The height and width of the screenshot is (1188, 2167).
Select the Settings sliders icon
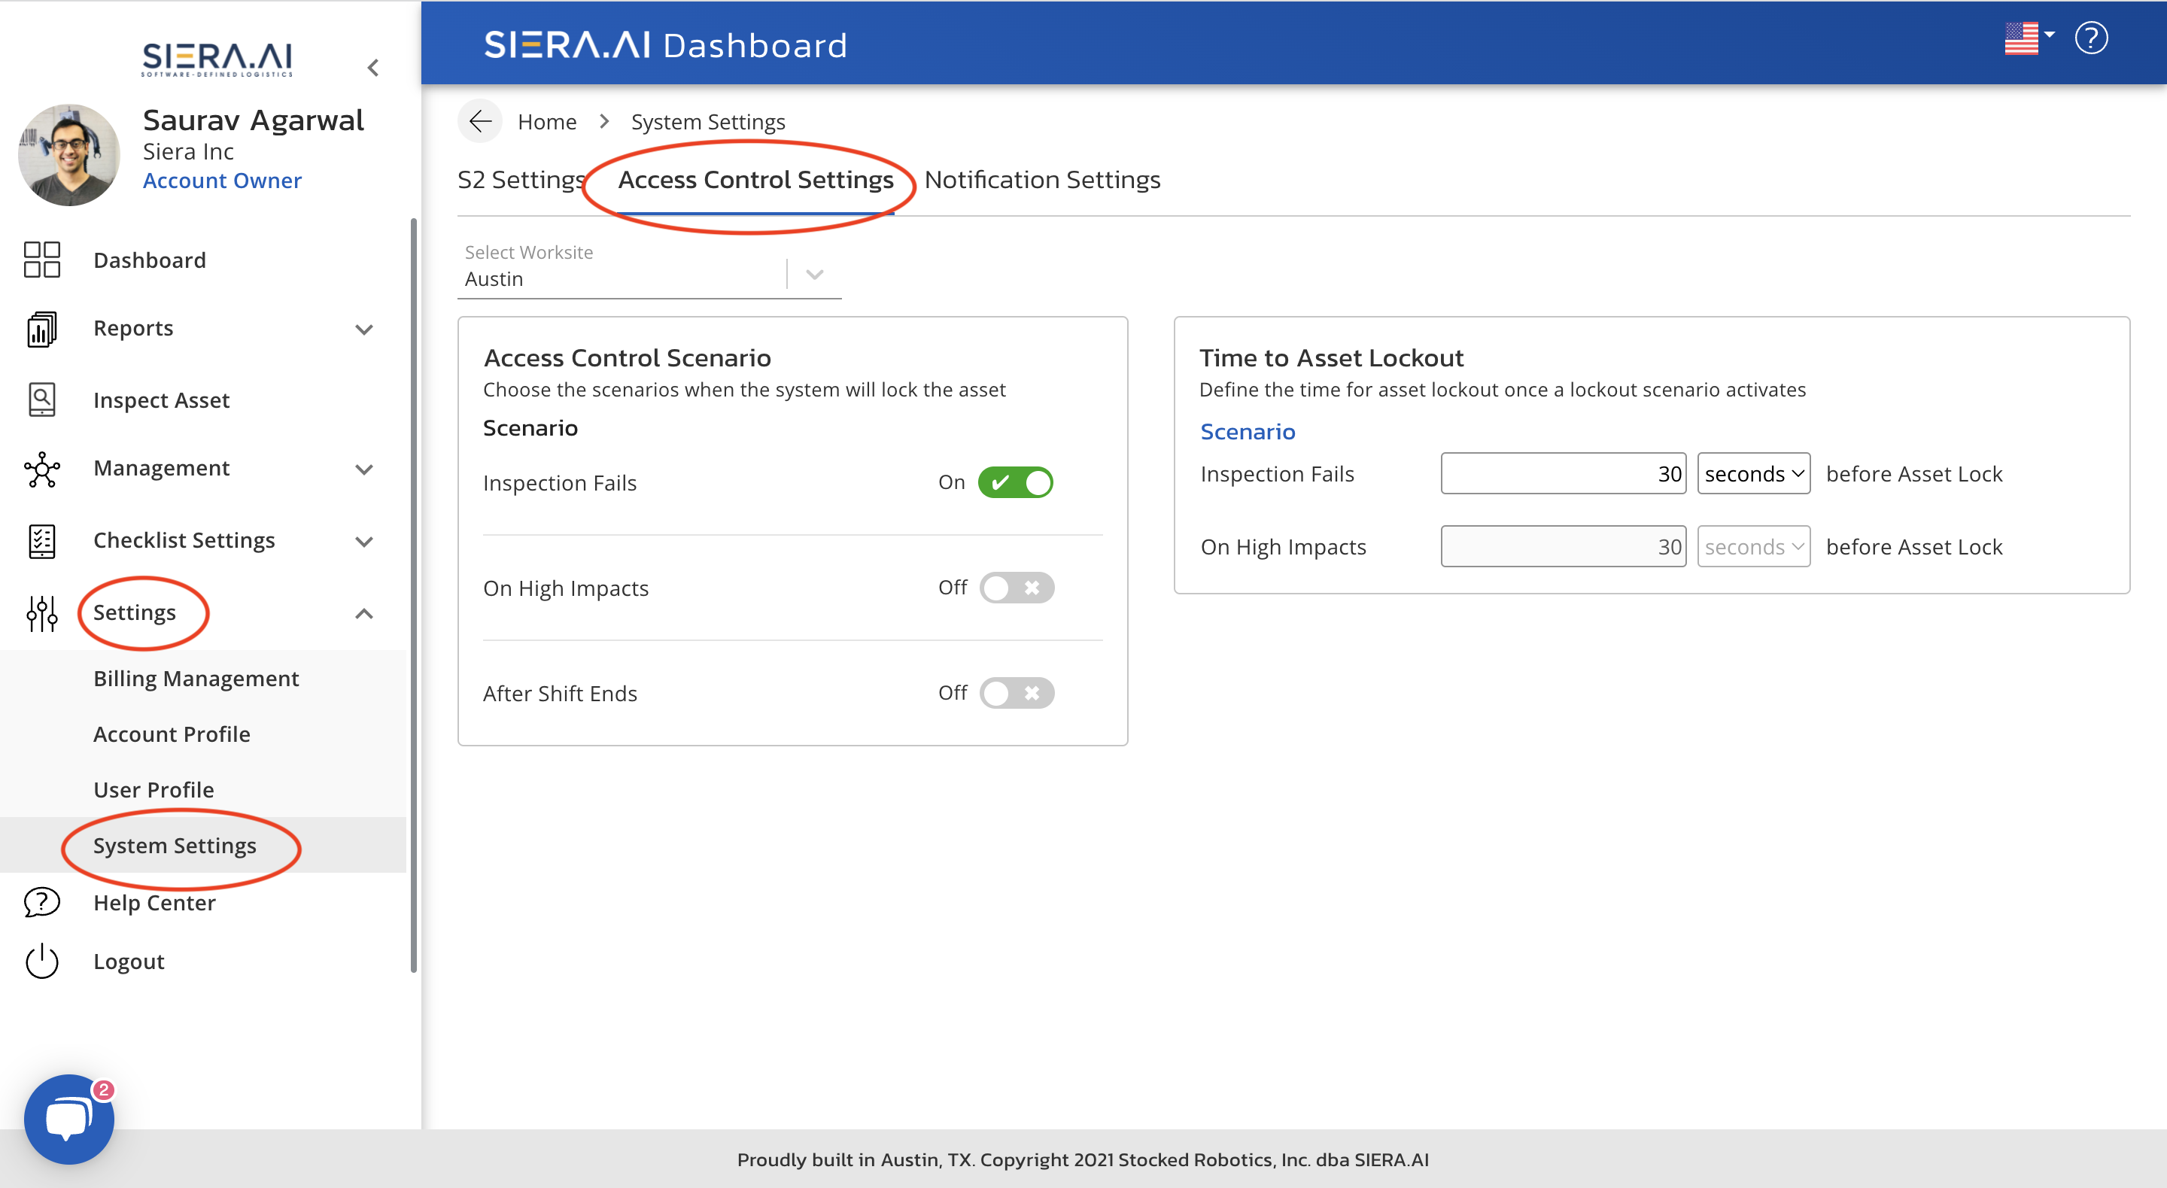[41, 613]
